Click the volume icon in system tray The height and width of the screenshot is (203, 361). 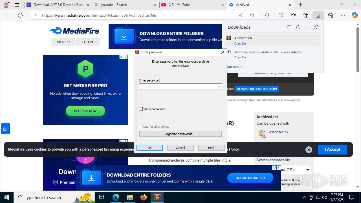tap(325, 197)
